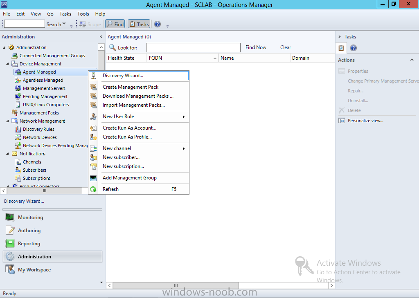This screenshot has height=298, width=419.
Task: Select New subscription from context menu
Action: point(138,166)
